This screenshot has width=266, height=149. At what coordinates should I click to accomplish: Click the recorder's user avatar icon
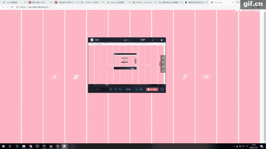coord(92,40)
